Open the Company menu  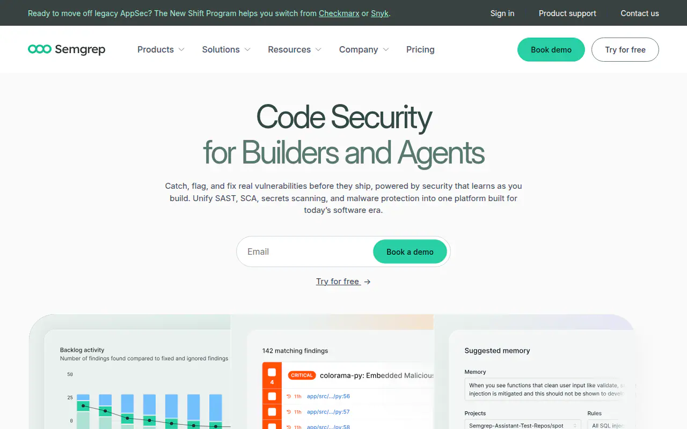click(364, 49)
